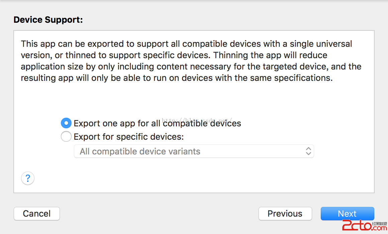388x234 pixels.
Task: Click the up-down chevron arrows on the variants popup
Action: point(308,151)
